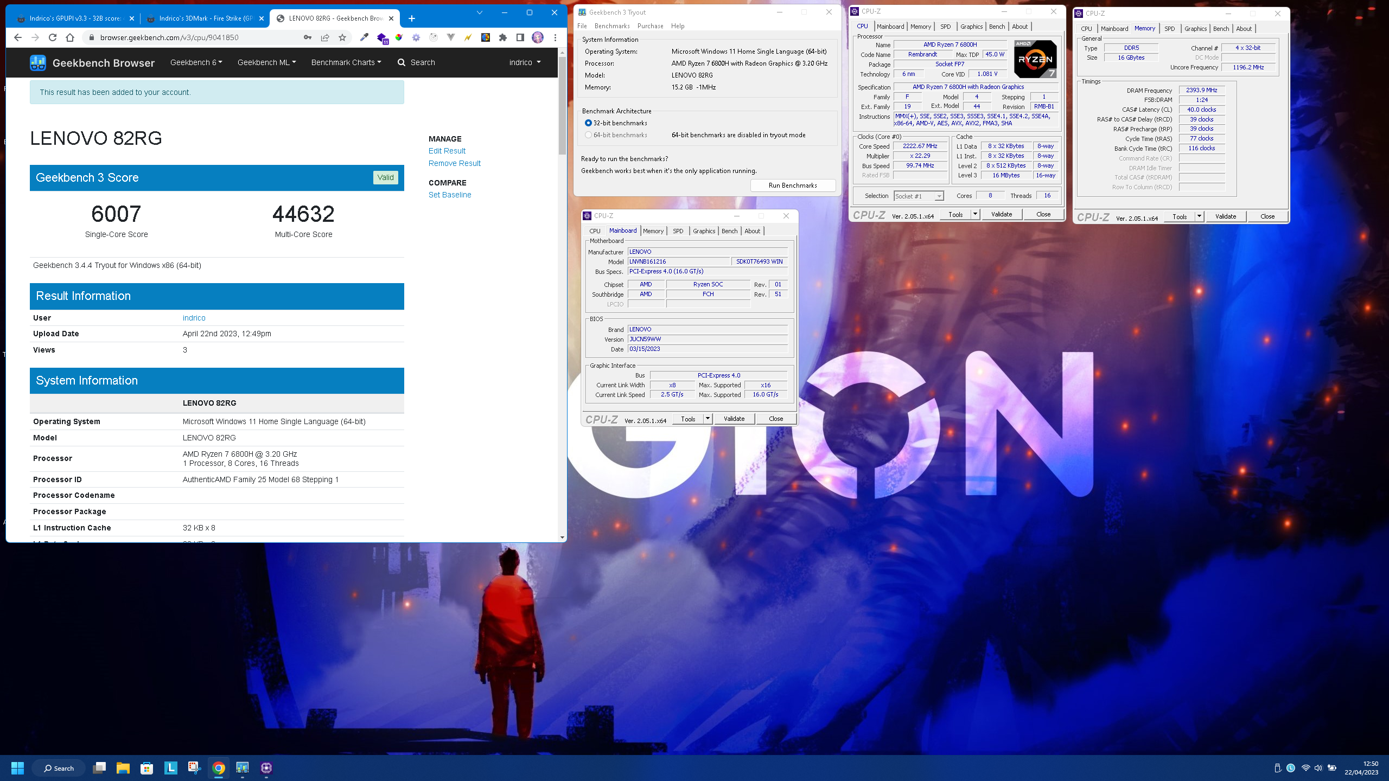Bookmark this page with the star icon

(x=342, y=37)
